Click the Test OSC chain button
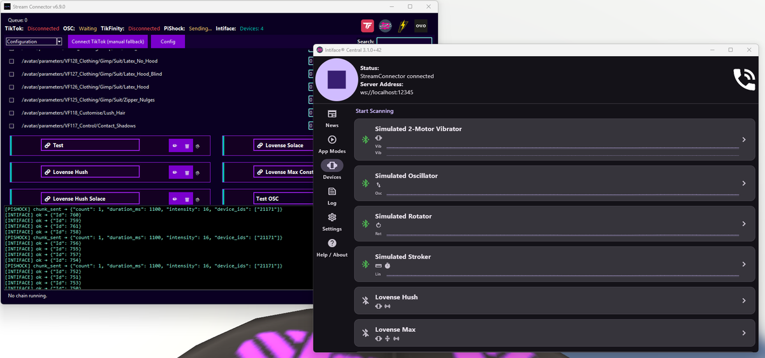The height and width of the screenshot is (358, 765). pyautogui.click(x=282, y=199)
